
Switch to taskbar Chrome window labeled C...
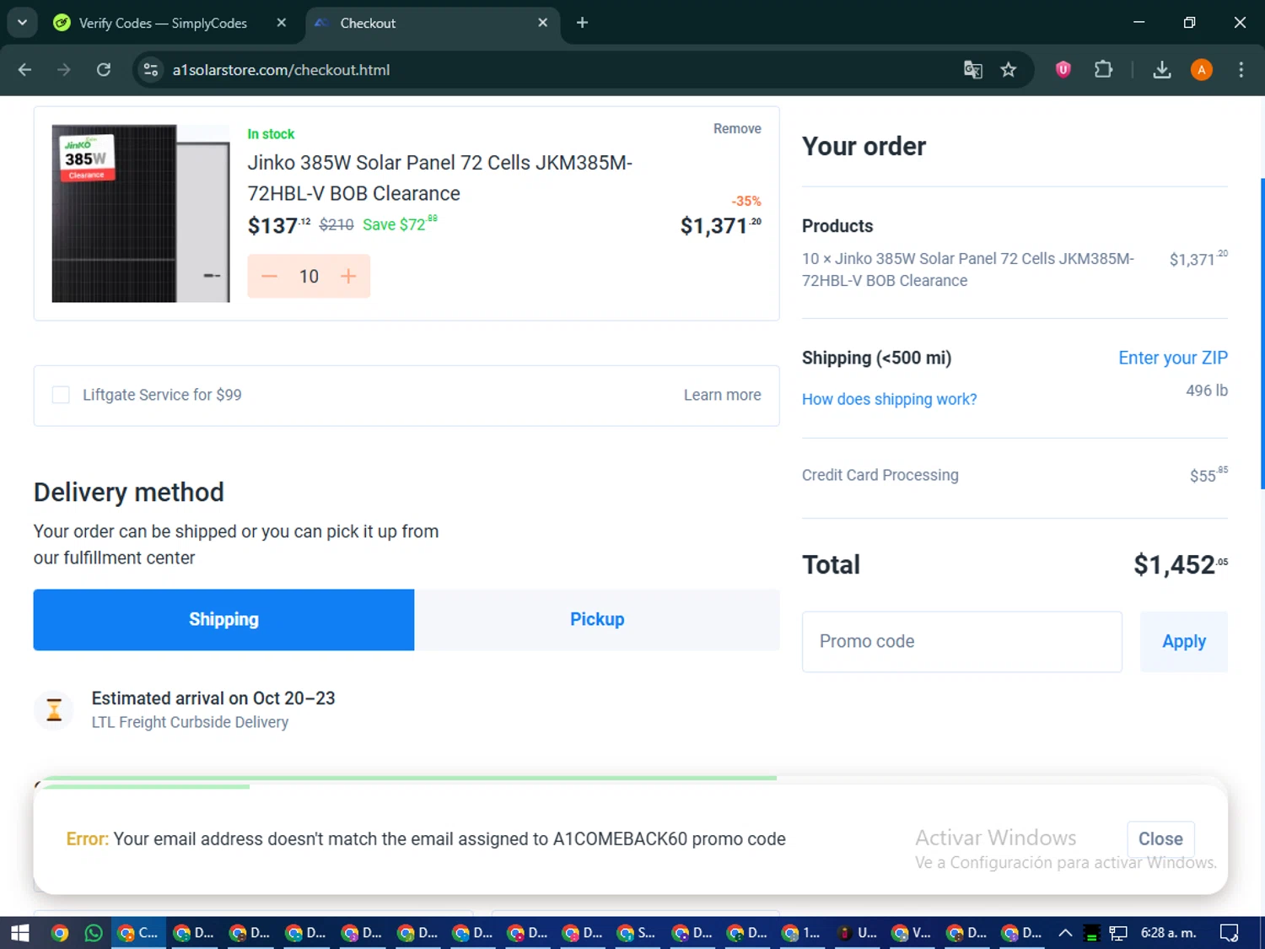pos(138,933)
